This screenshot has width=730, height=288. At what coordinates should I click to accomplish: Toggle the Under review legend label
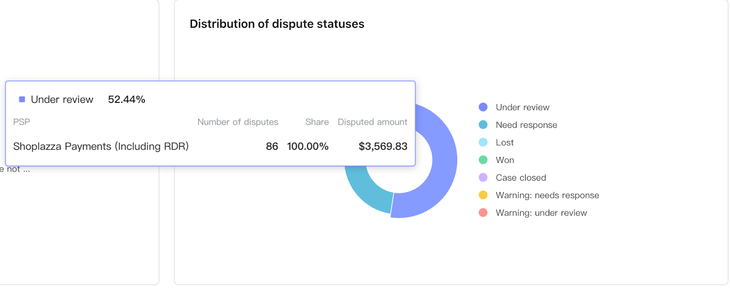522,107
